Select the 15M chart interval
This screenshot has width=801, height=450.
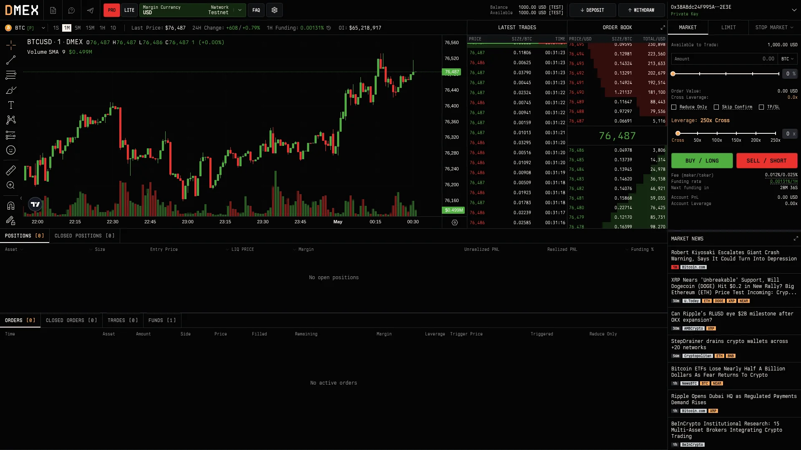90,28
